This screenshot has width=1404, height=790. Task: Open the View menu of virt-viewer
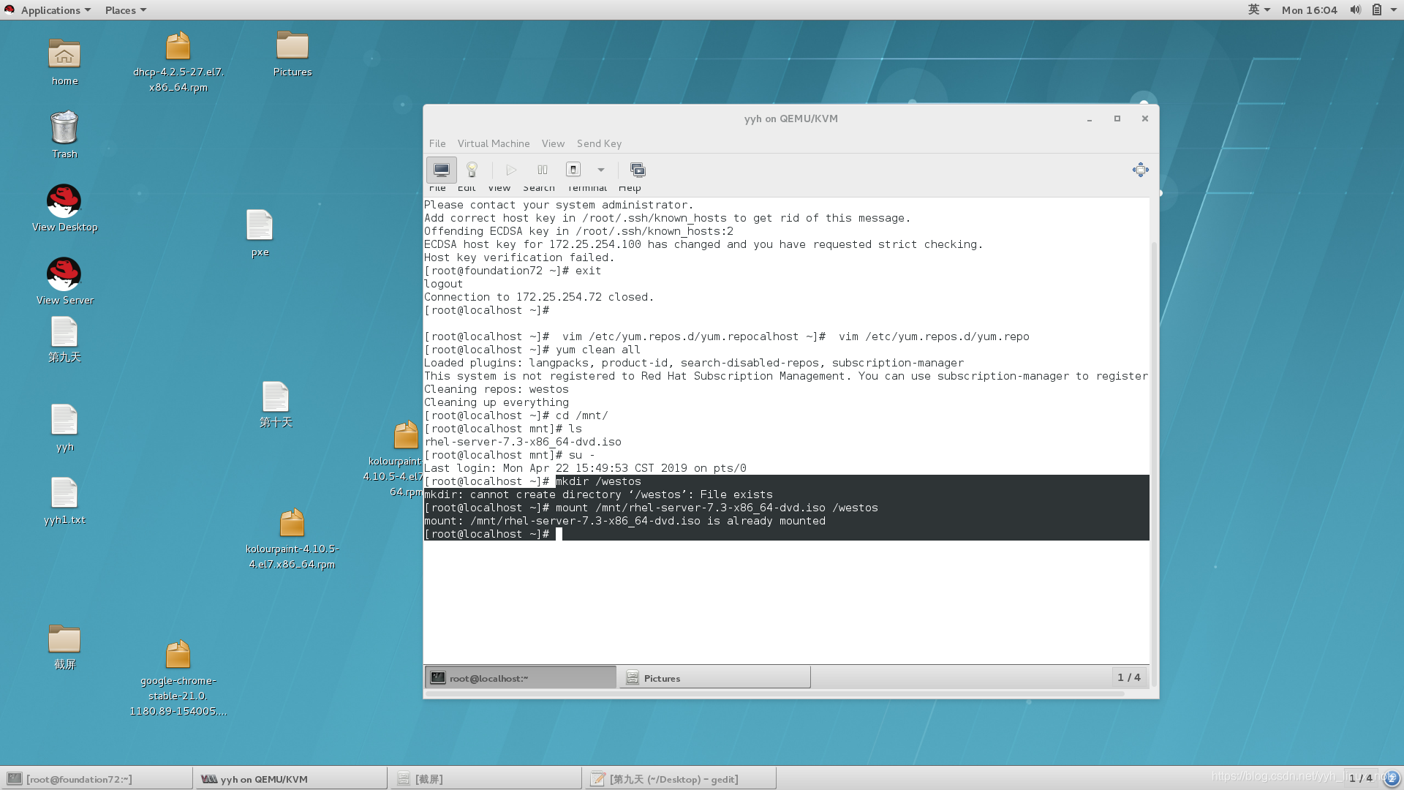pos(552,143)
